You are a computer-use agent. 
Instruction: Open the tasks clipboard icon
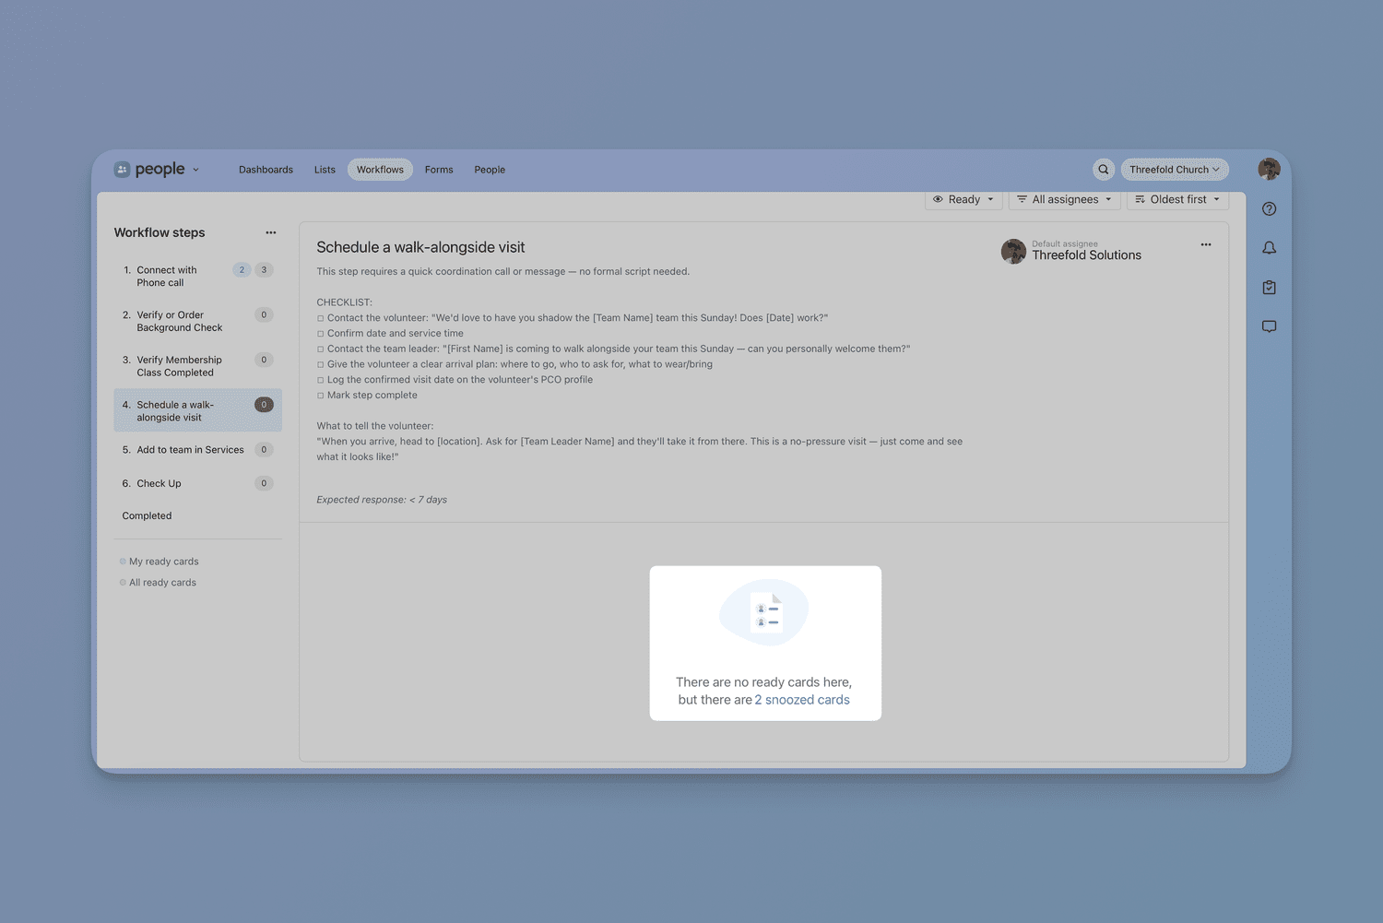click(1270, 288)
